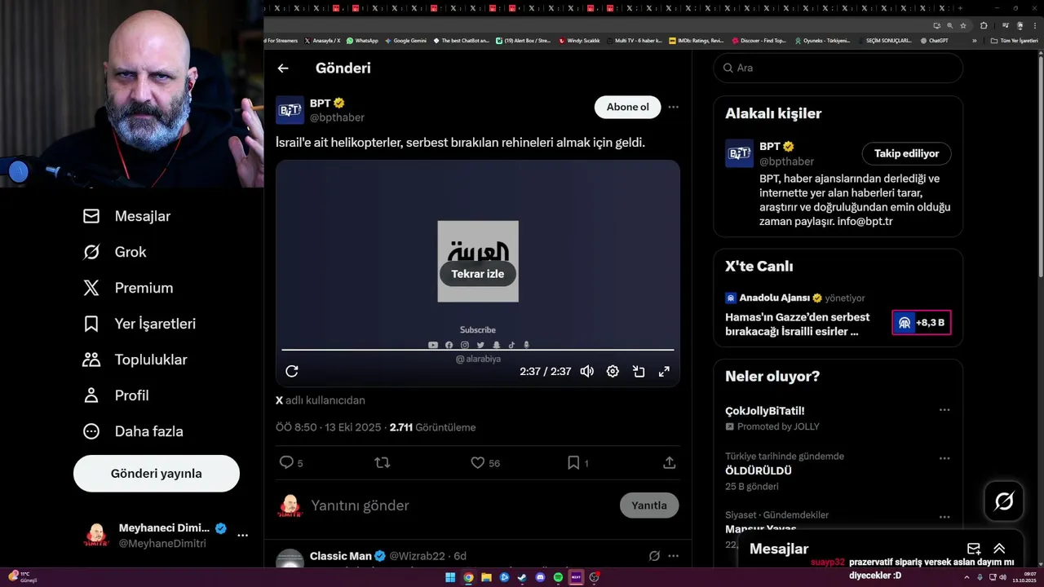This screenshot has width=1044, height=587.
Task: Open BPT post author avatar
Action: point(290,110)
